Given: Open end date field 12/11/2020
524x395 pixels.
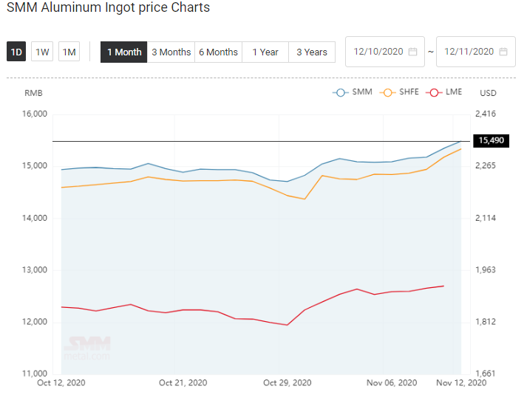Looking at the screenshot, I should 476,52.
